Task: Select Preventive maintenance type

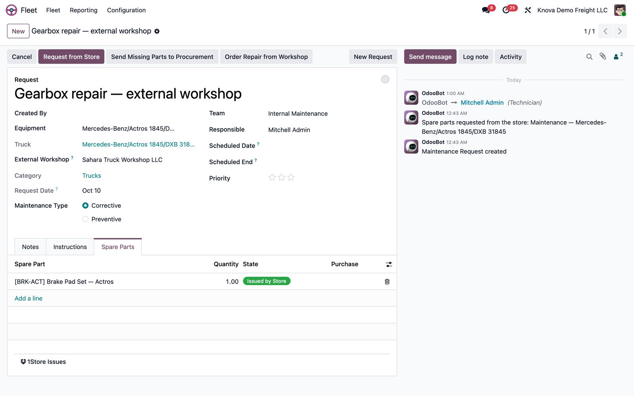Action: pyautogui.click(x=85, y=219)
